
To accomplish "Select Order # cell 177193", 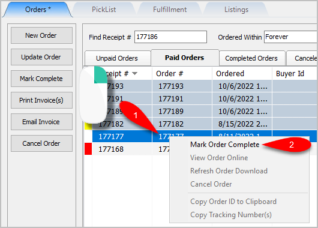I will coord(182,86).
